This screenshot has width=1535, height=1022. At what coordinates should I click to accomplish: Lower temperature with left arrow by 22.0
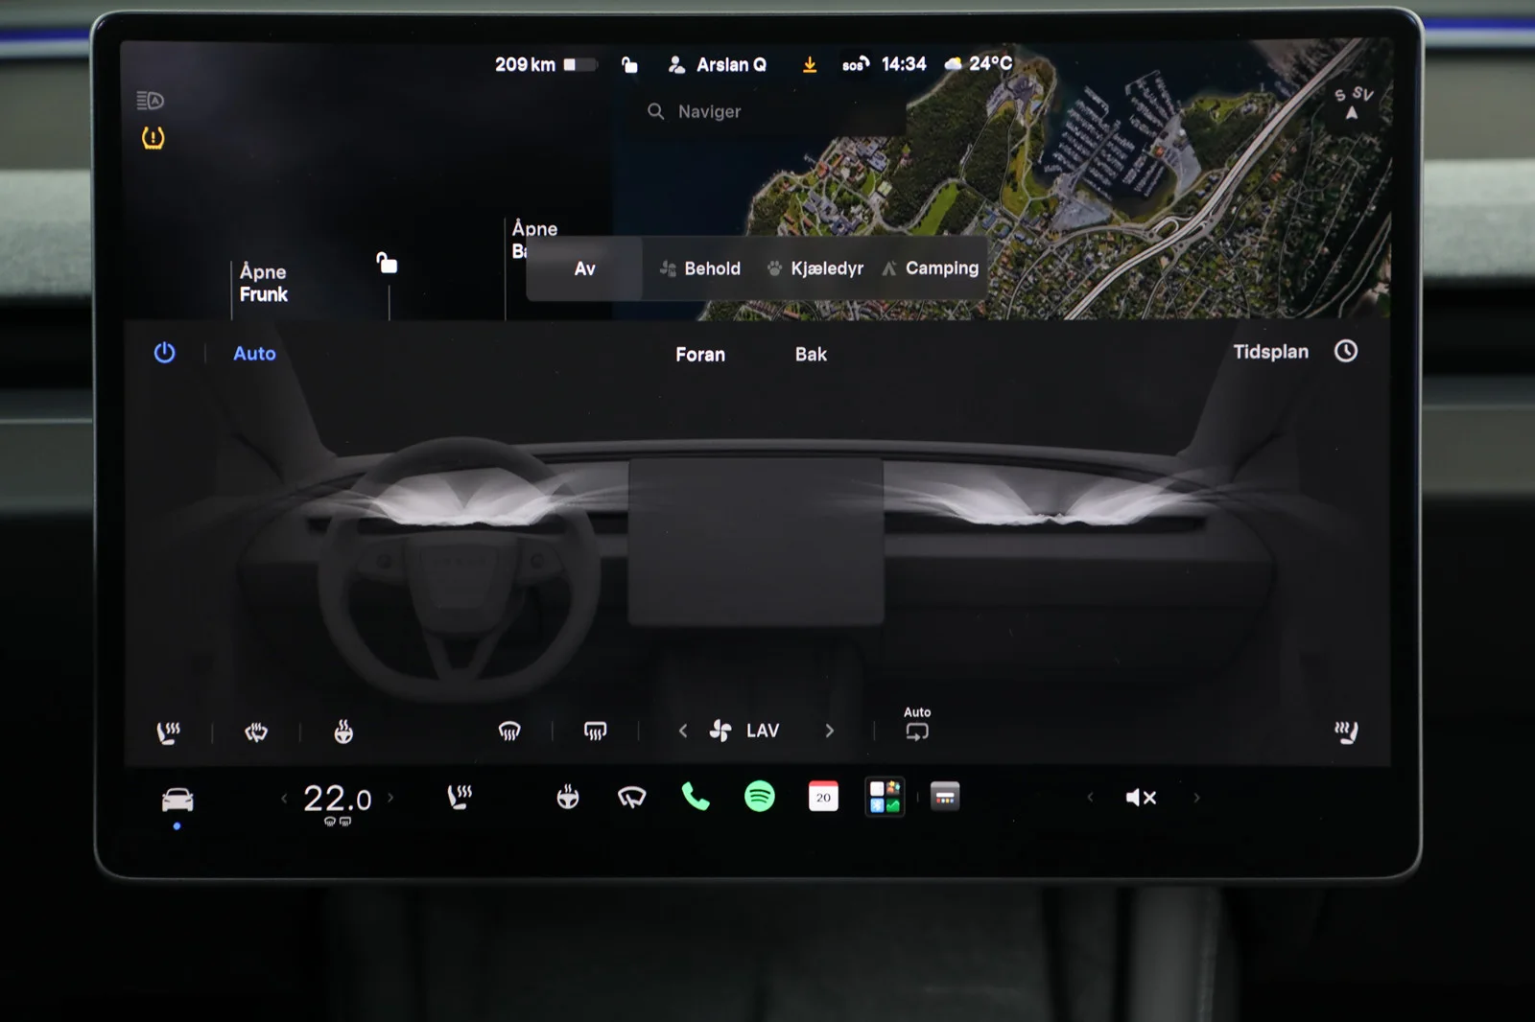pyautogui.click(x=284, y=798)
